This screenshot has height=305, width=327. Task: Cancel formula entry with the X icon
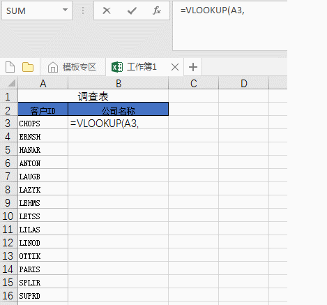point(107,10)
